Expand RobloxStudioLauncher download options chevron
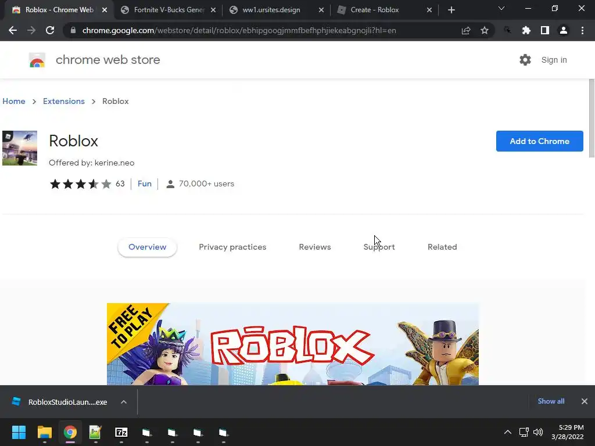The width and height of the screenshot is (595, 446). click(124, 402)
